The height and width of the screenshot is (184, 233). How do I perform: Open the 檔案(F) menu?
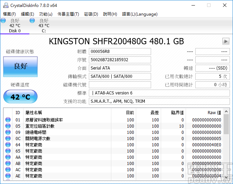coord(9,14)
